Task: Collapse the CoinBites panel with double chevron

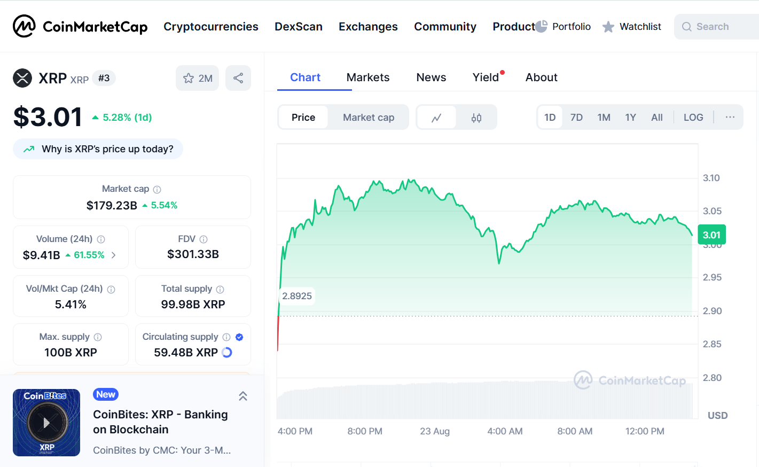Action: (x=243, y=396)
